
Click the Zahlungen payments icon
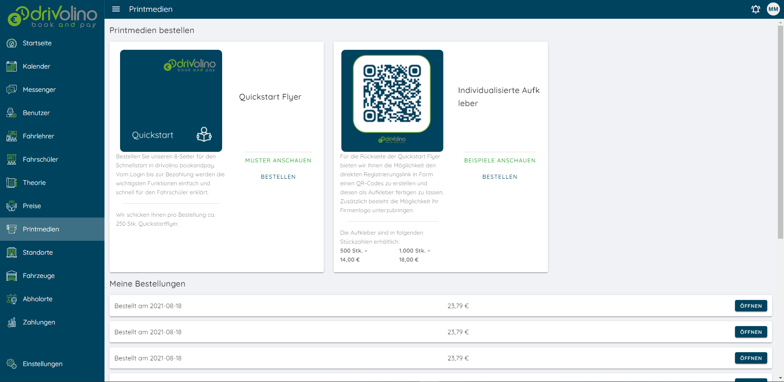click(x=12, y=322)
